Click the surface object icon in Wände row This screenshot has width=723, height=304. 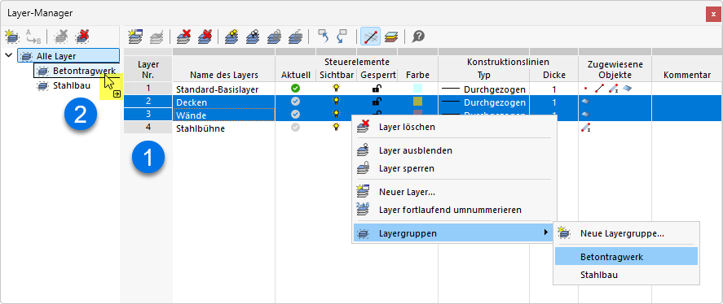(585, 114)
